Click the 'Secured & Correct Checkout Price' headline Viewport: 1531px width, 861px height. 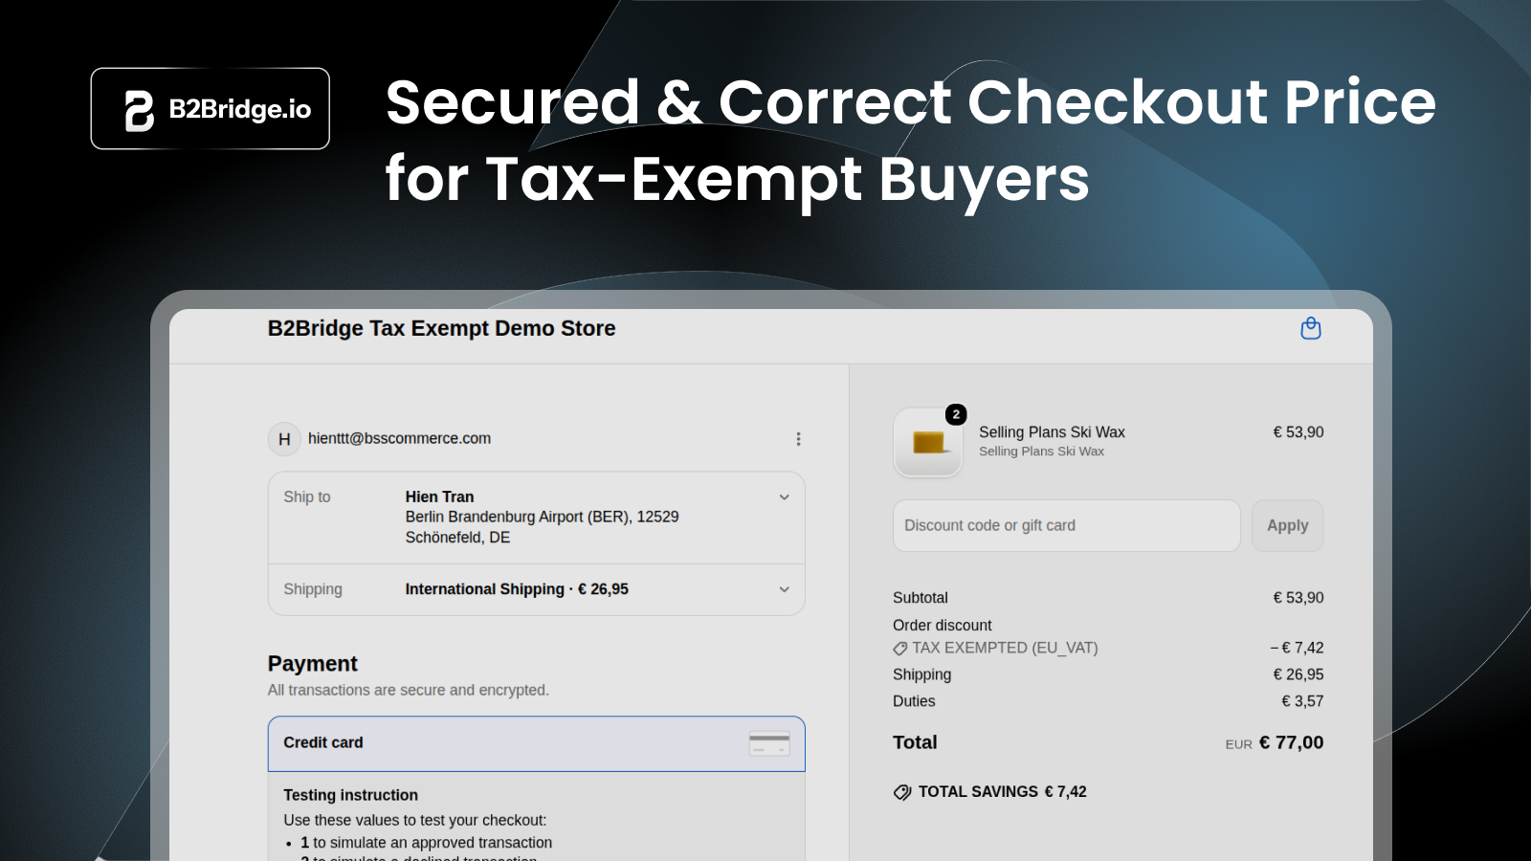pos(911,102)
